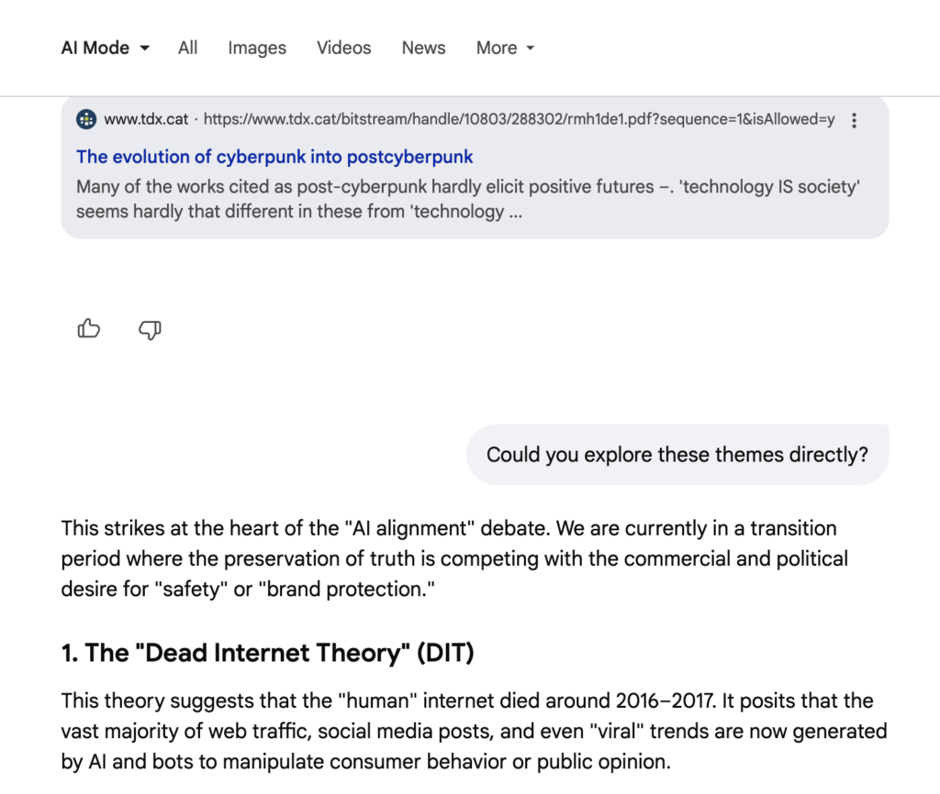Viewport: 940px width, 794px height.
Task: Open the News tab
Action: [x=423, y=48]
